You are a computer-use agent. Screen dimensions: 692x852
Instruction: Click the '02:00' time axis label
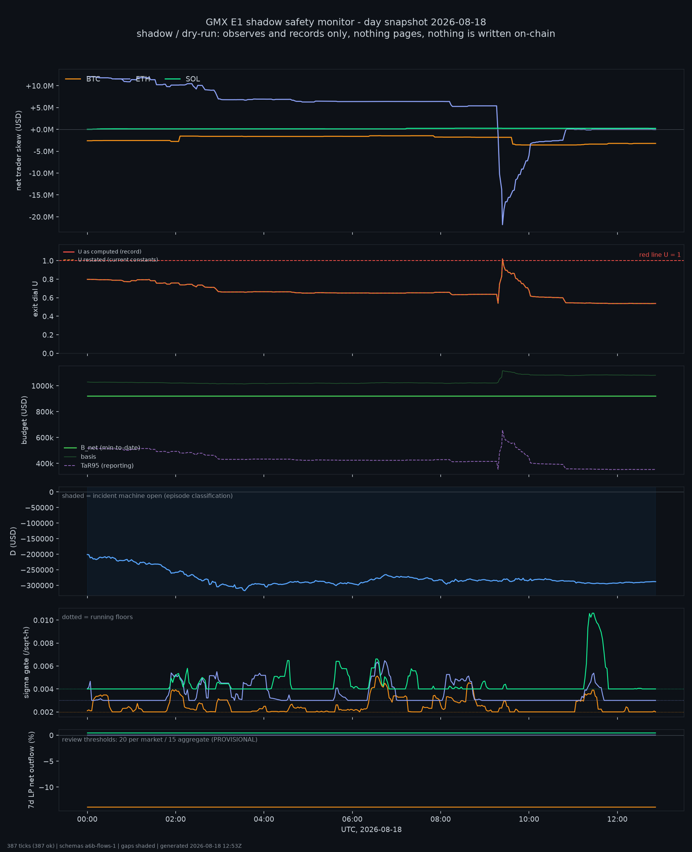[176, 819]
